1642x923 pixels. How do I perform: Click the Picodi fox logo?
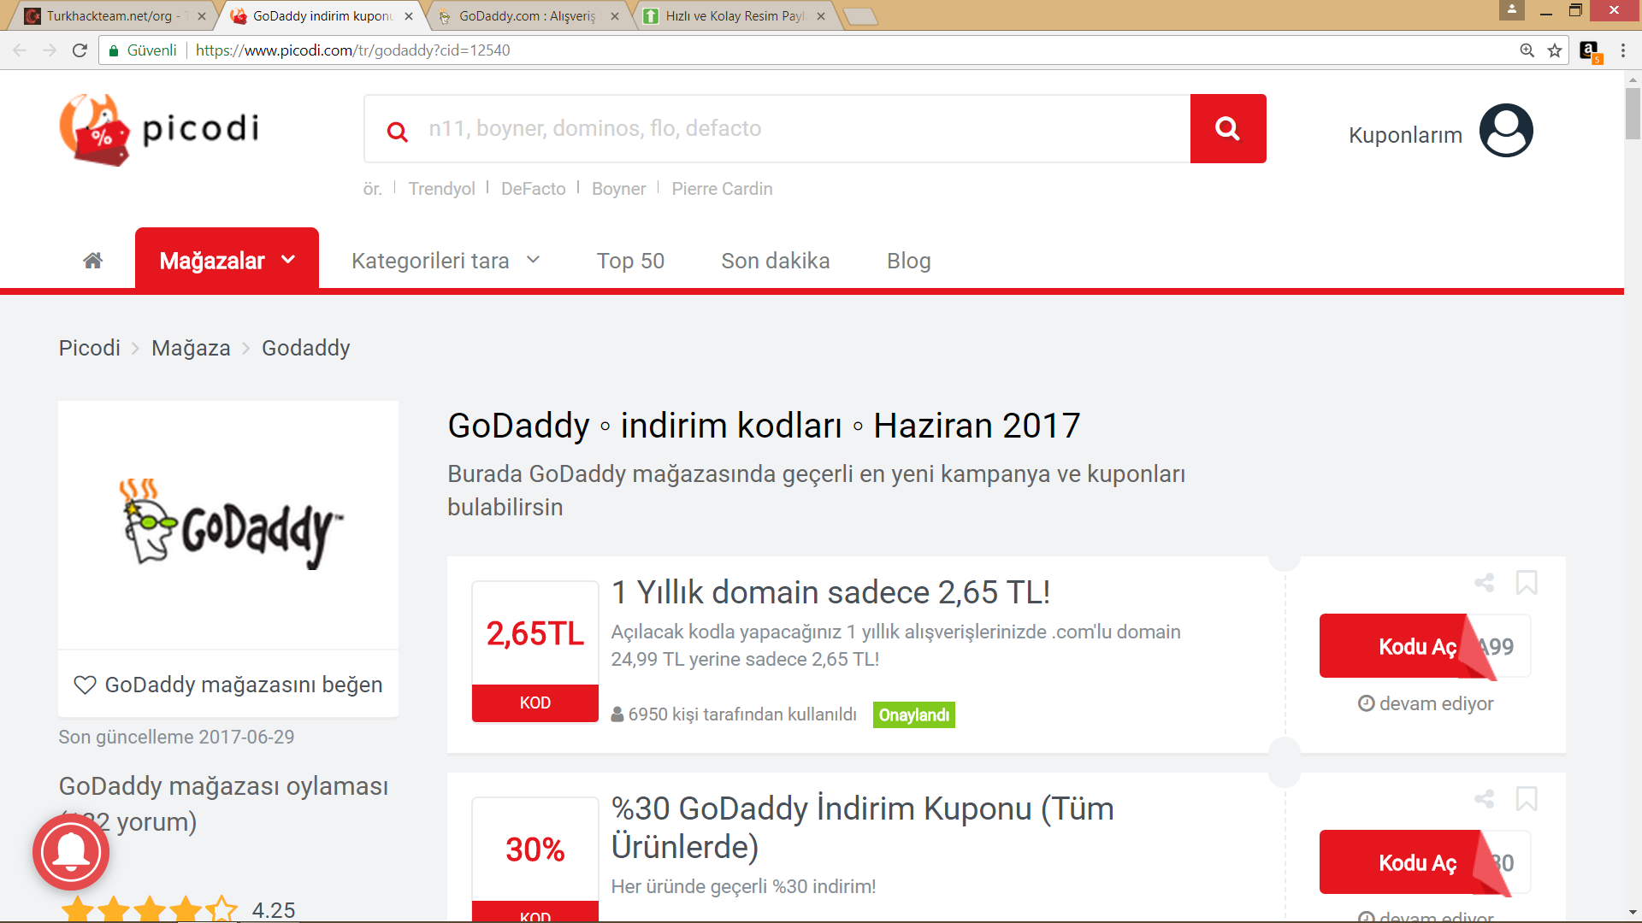click(159, 129)
